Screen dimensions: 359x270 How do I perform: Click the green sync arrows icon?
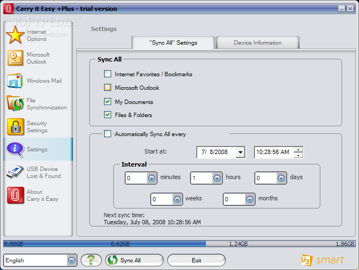112,260
